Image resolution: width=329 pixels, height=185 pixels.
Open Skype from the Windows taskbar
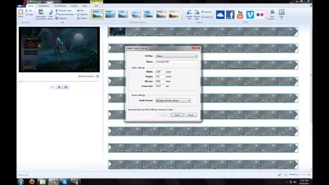[64, 182]
